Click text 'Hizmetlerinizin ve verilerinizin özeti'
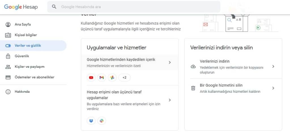290x139 pixels. (x=114, y=66)
